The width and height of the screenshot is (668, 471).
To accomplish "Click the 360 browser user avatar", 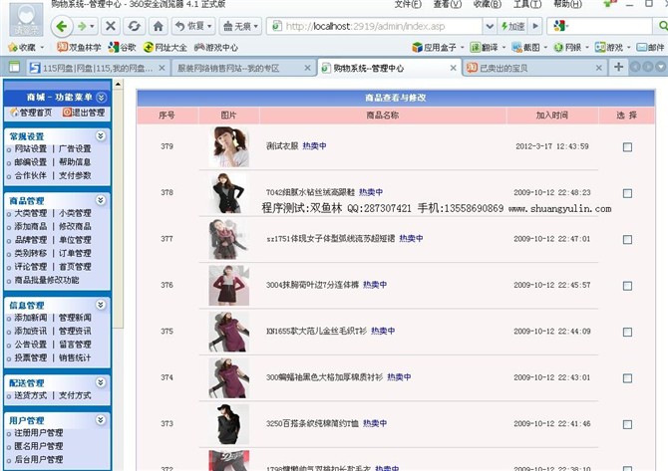I will pyautogui.click(x=26, y=19).
